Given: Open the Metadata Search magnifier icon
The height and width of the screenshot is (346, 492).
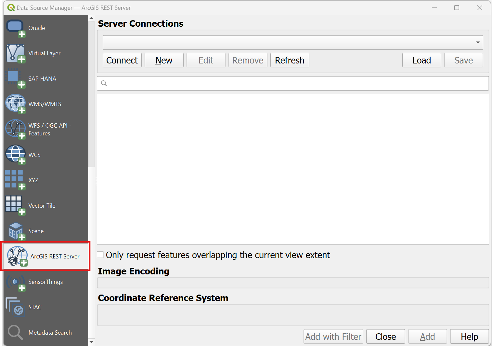Looking at the screenshot, I should (x=15, y=332).
